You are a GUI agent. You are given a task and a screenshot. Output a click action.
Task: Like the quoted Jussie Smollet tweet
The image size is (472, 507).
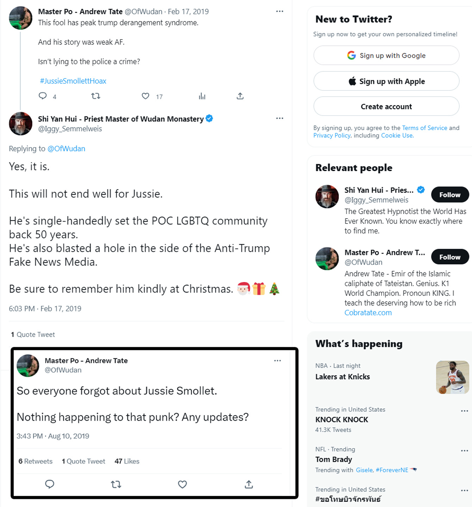point(182,484)
